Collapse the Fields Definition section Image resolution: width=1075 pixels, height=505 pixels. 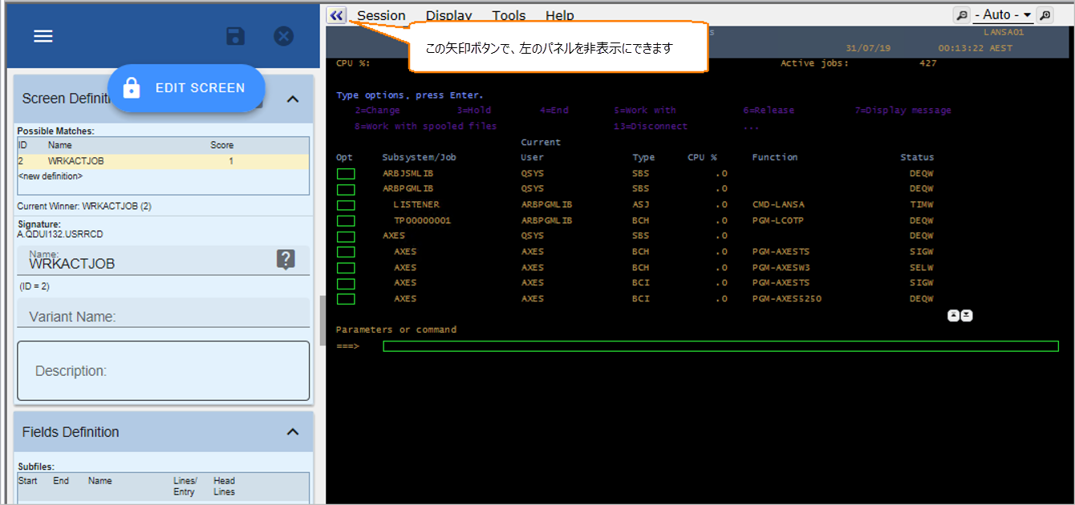(293, 432)
